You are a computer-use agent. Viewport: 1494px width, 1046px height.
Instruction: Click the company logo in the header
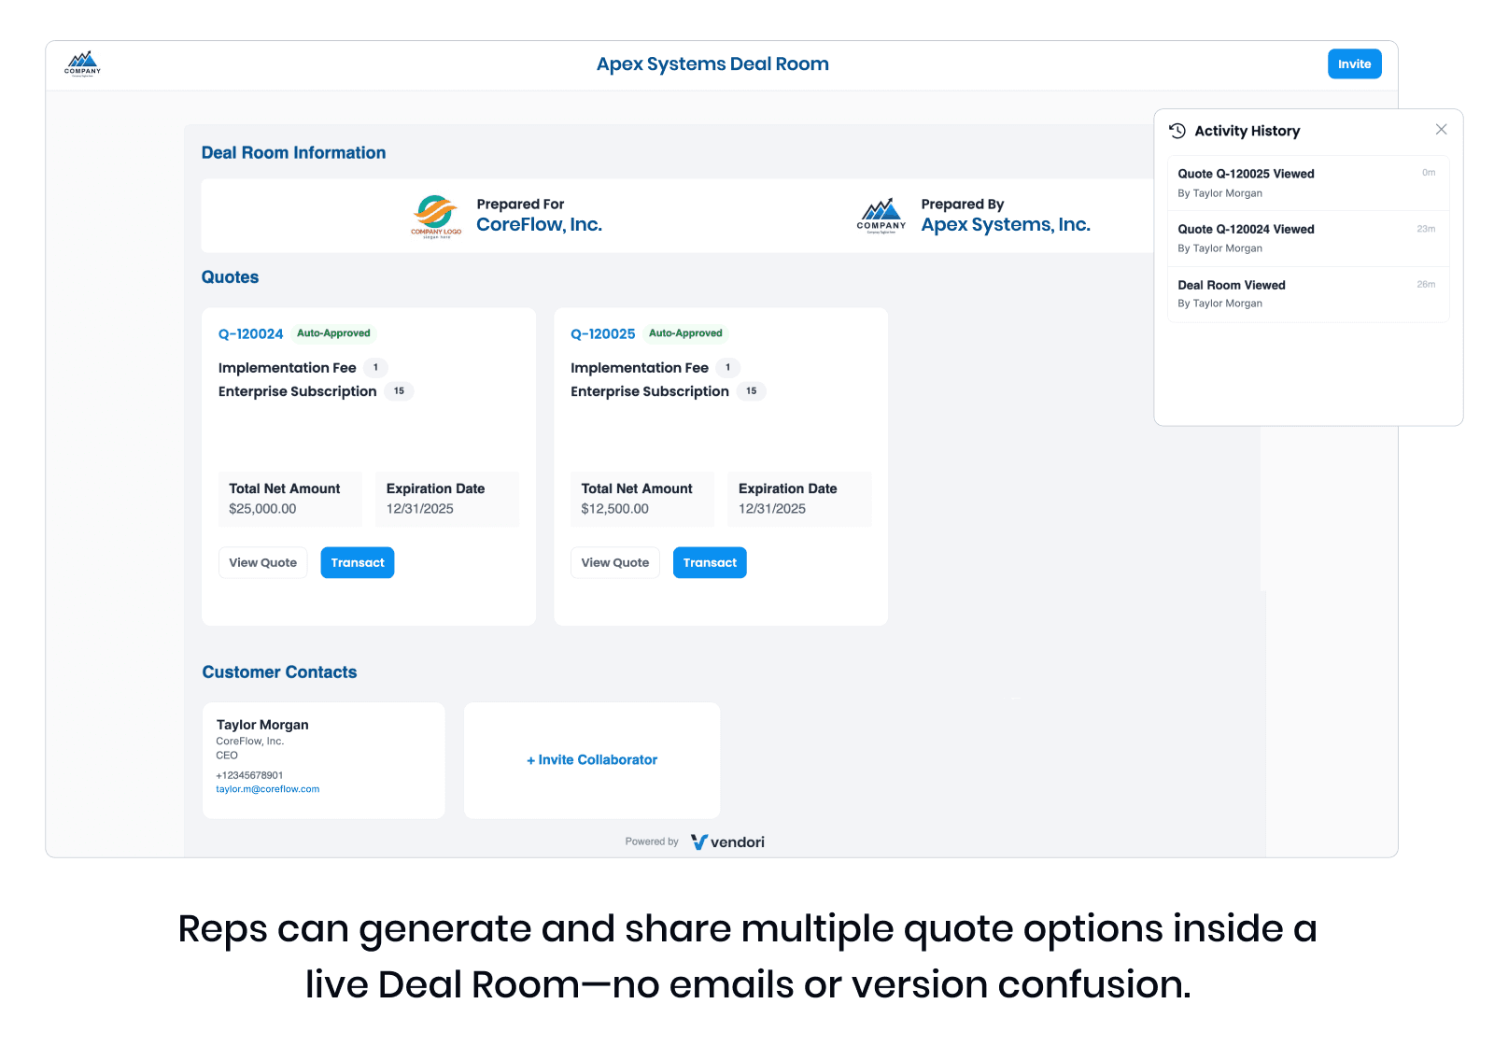[x=82, y=64]
